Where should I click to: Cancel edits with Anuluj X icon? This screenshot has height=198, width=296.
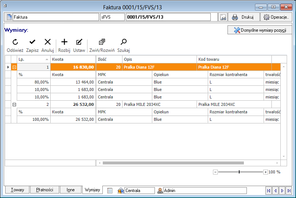click(x=48, y=42)
